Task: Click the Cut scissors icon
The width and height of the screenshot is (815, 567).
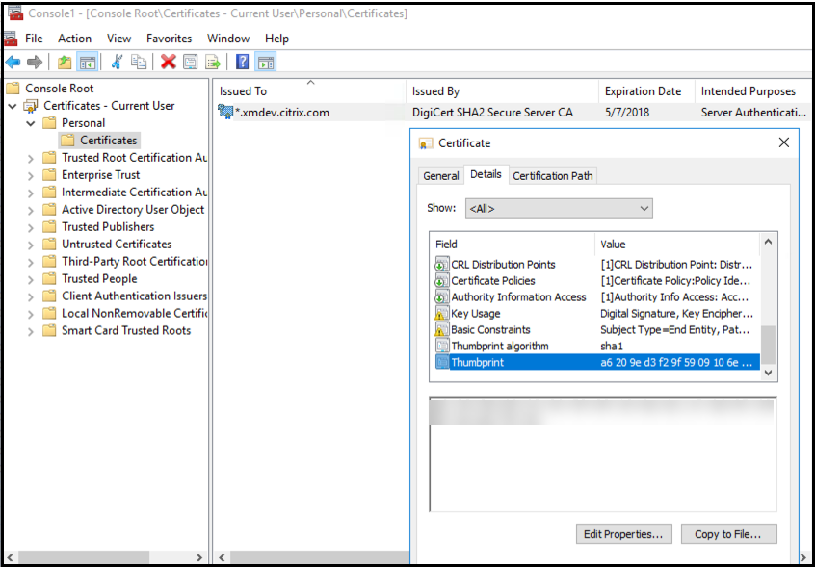Action: [117, 63]
